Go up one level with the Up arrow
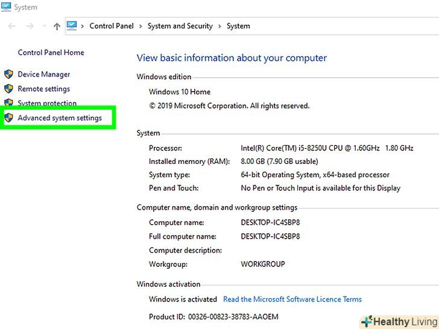The width and height of the screenshot is (439, 329). [57, 27]
